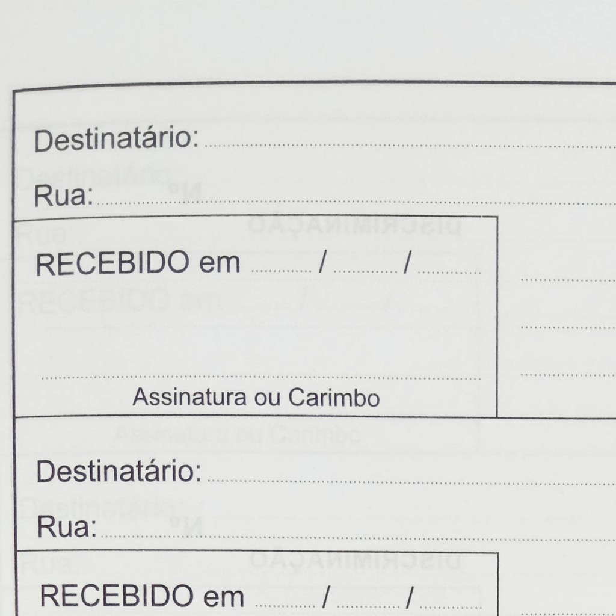Viewport: 616px width, 616px height.
Task: Click day blank in upper RECEBIDO date
Action: [x=281, y=271]
